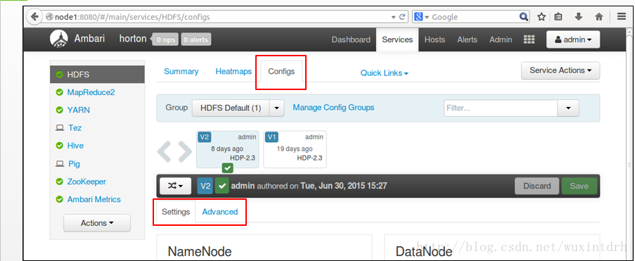Open the YARN service
This screenshot has width=635, height=261.
tap(79, 110)
